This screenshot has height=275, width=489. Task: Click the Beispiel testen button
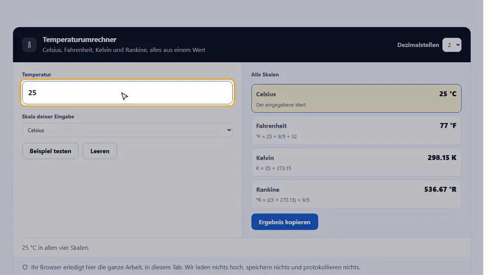pos(50,151)
